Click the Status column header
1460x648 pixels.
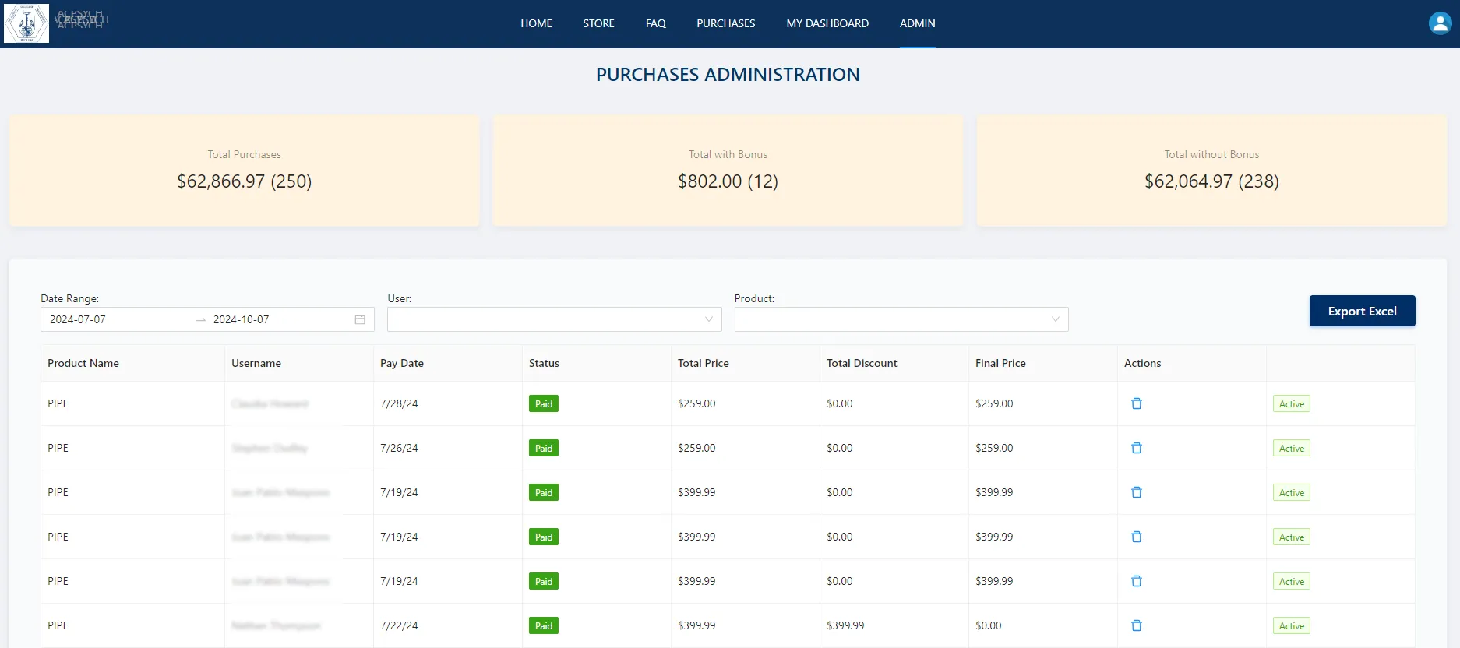[597, 363]
